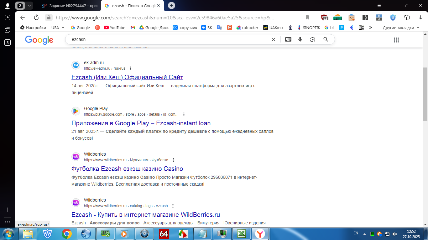This screenshot has height=240, width=428.
Task: Open Excel from the taskbar
Action: click(x=242, y=234)
